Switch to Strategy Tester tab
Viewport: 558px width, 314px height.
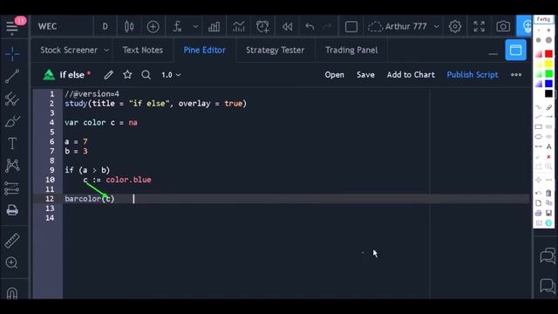(x=276, y=51)
